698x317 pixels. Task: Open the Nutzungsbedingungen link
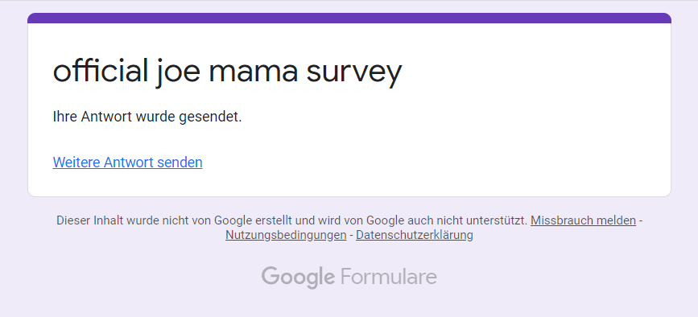coord(286,235)
